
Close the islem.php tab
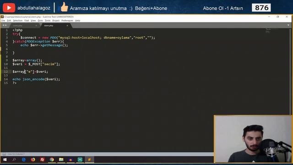coord(67,26)
